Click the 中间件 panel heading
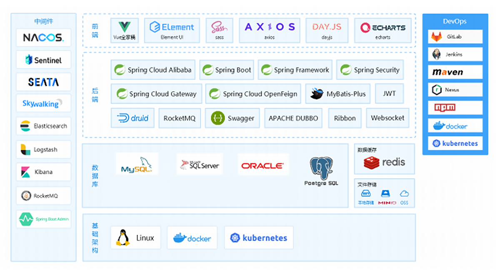The image size is (496, 274). (44, 22)
